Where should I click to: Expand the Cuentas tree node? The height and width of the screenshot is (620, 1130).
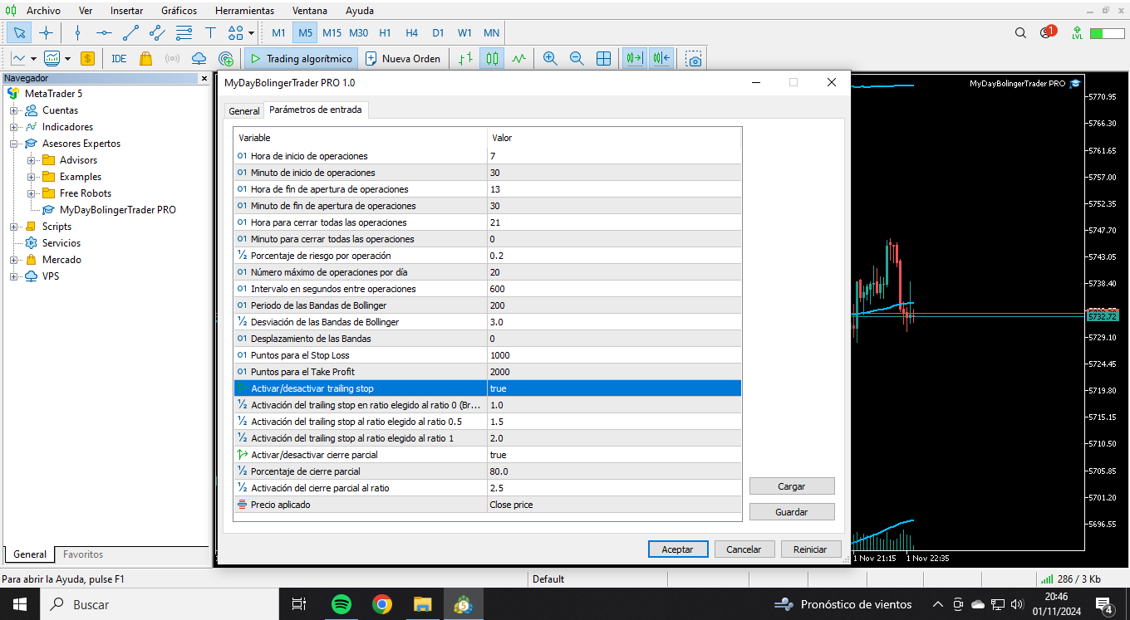(13, 110)
